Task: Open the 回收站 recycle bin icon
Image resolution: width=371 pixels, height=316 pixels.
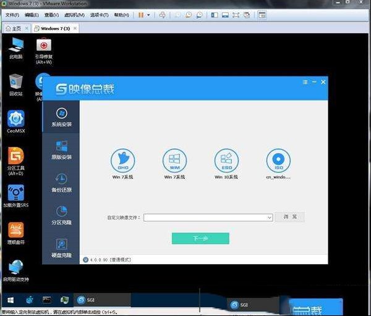Action: coord(16,85)
